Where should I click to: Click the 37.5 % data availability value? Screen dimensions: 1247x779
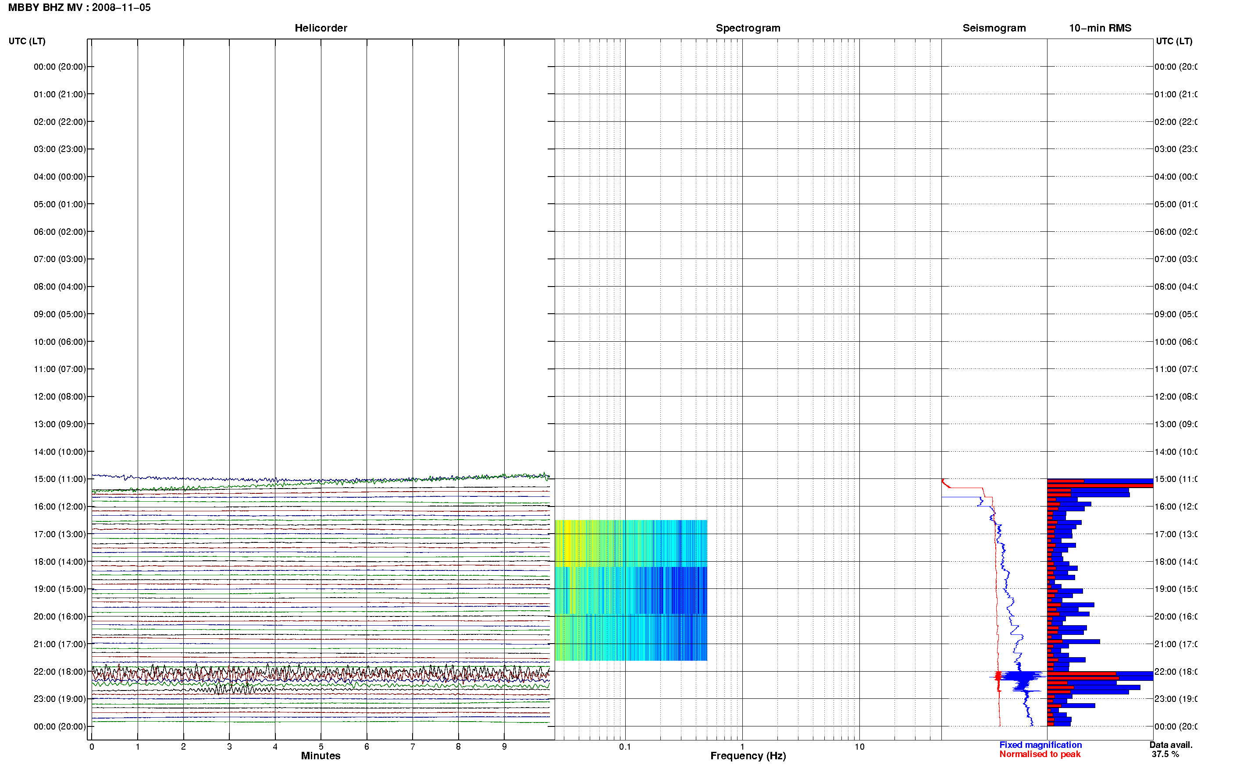point(1165,754)
